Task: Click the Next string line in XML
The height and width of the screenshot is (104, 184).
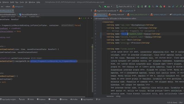Action: pos(124,40)
